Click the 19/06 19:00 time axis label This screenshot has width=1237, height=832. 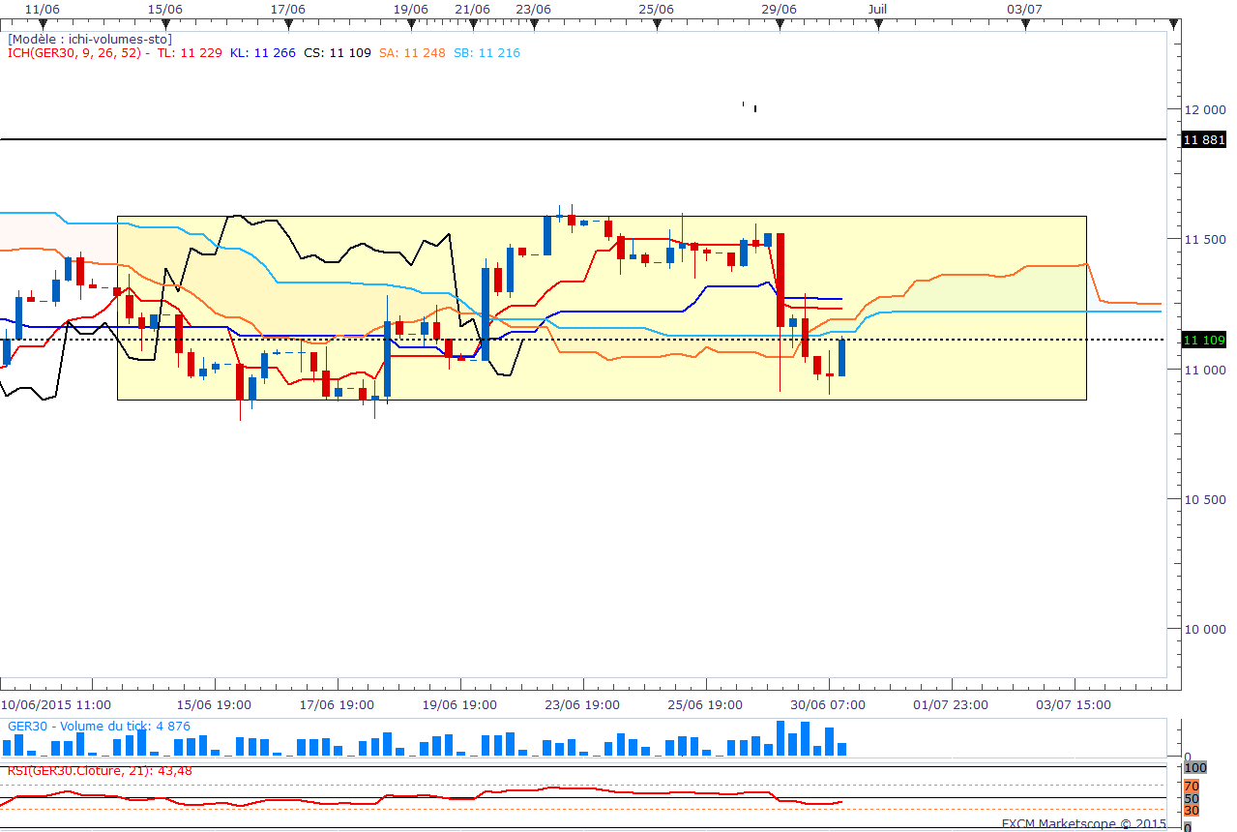tap(460, 704)
